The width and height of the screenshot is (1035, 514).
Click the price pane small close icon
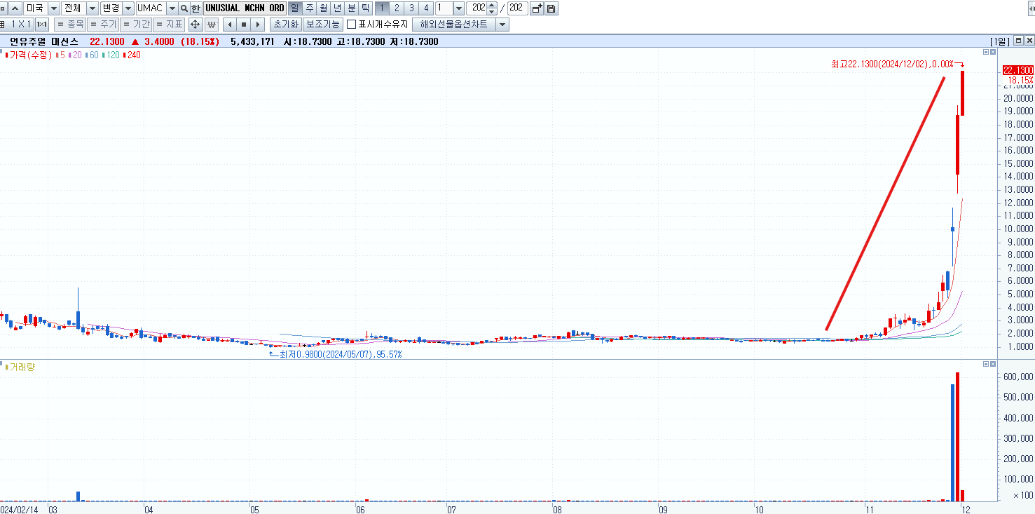[x=993, y=52]
